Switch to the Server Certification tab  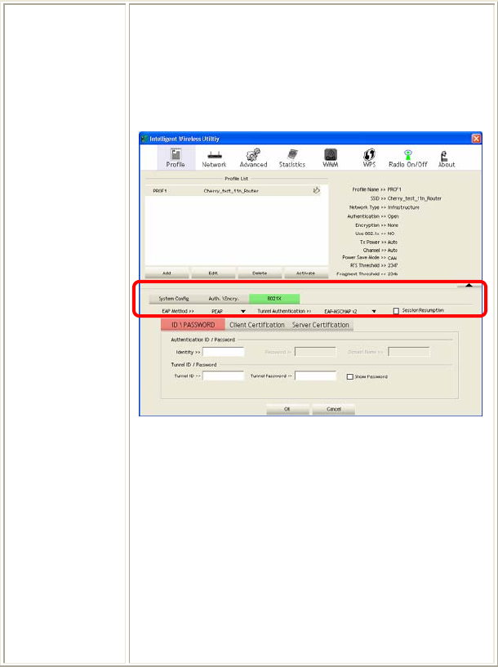click(320, 325)
